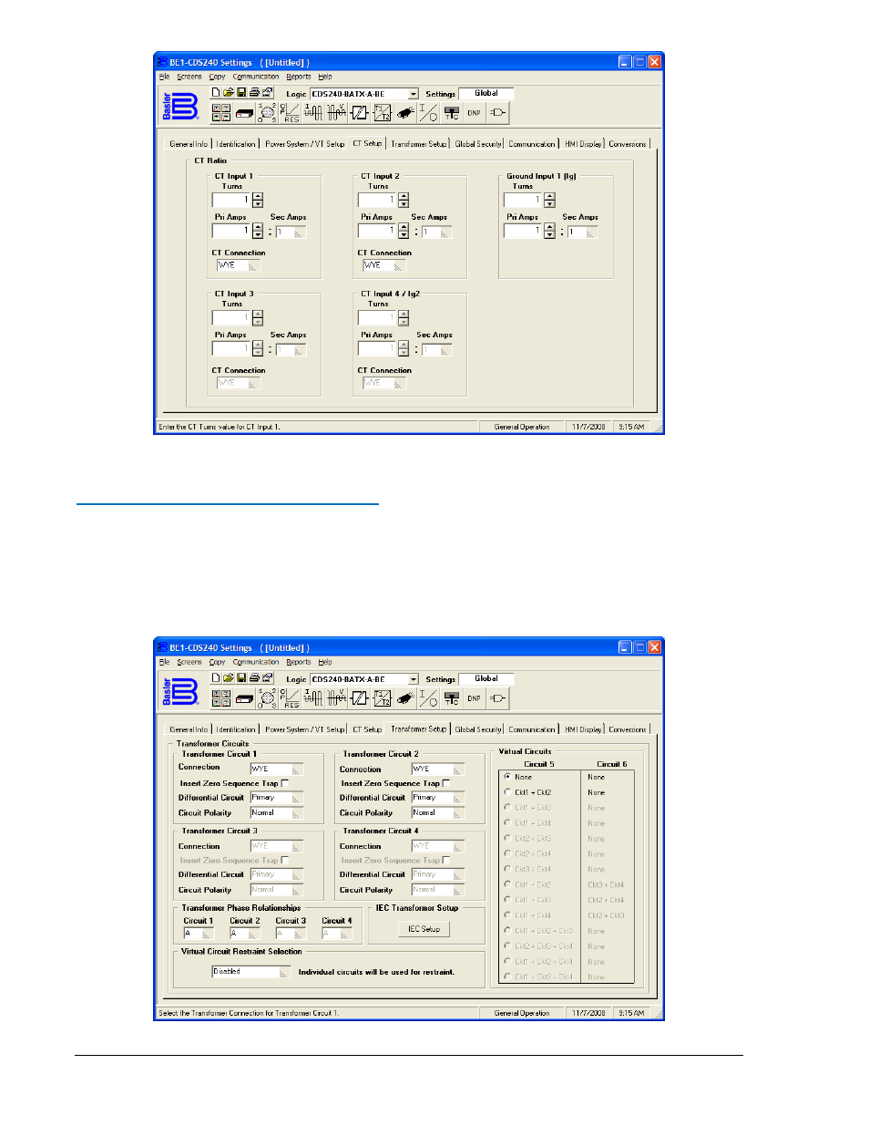Click Open folder icon in Transformer Setup window
Viewport: 869px width, 1126px height.
pyautogui.click(x=228, y=677)
